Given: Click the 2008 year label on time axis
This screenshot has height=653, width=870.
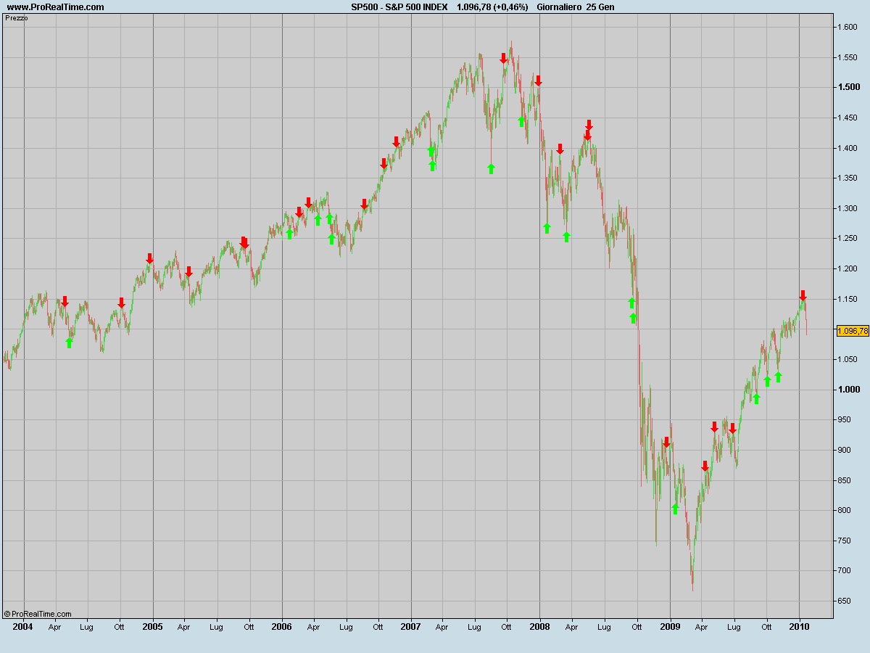Looking at the screenshot, I should (x=539, y=625).
